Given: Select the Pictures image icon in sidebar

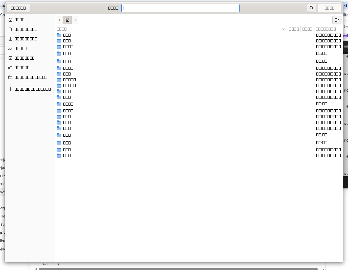Looking at the screenshot, I should click(10, 58).
